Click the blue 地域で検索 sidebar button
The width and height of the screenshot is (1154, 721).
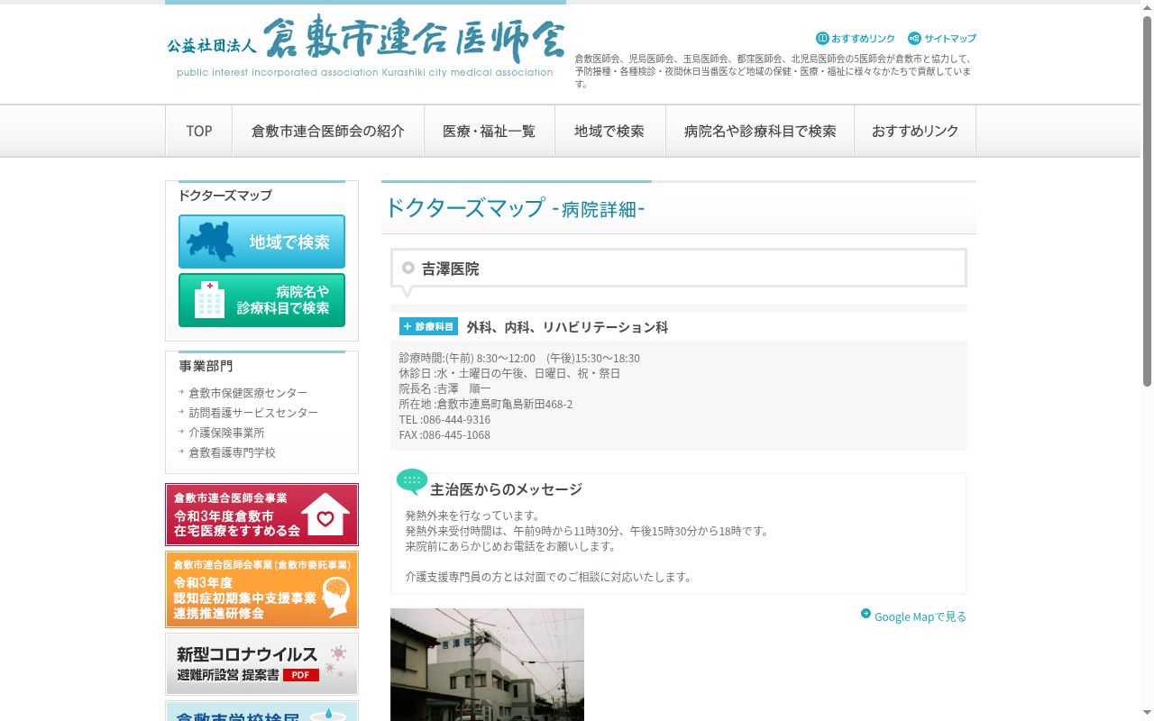[x=261, y=242]
